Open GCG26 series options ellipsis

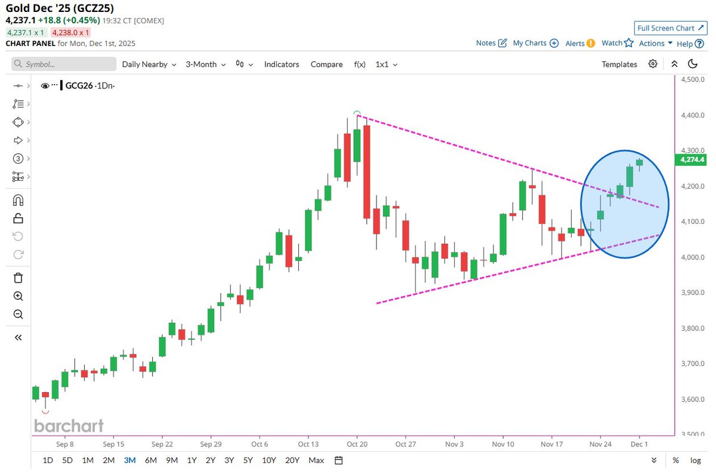pos(54,86)
